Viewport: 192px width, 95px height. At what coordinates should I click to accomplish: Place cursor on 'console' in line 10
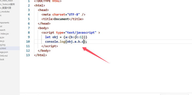[x=52, y=42]
